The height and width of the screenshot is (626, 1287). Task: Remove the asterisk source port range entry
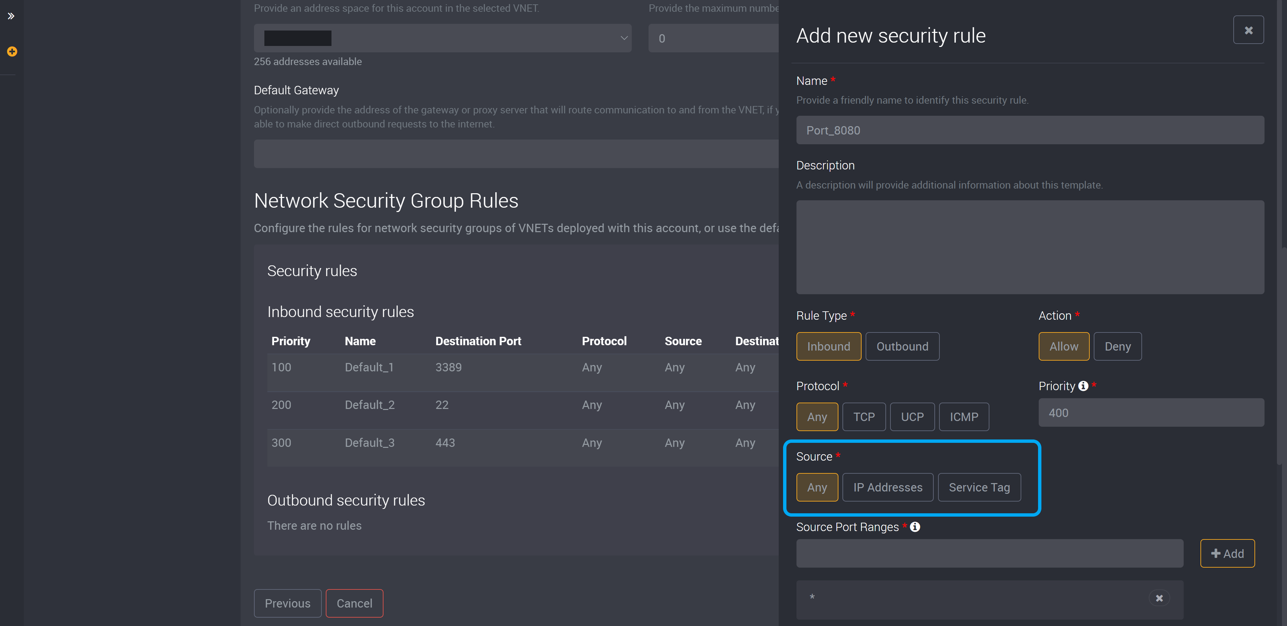(x=1159, y=598)
